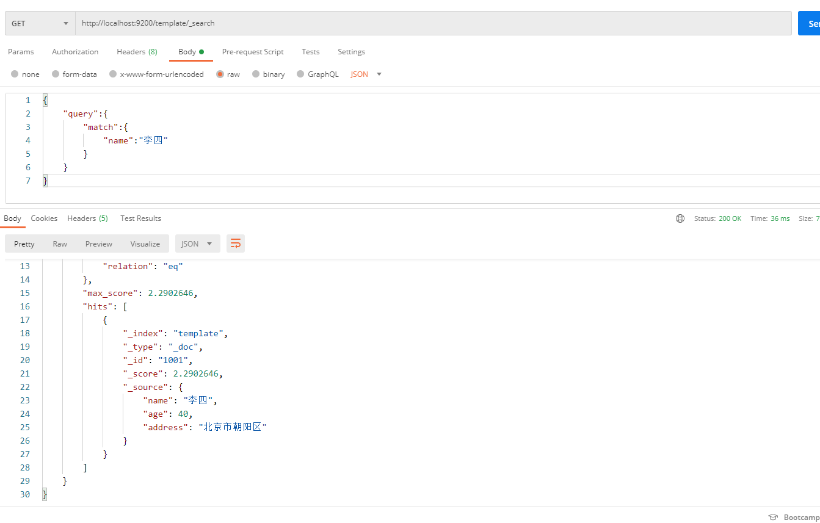Click the "_score" line inside hits

(173, 373)
